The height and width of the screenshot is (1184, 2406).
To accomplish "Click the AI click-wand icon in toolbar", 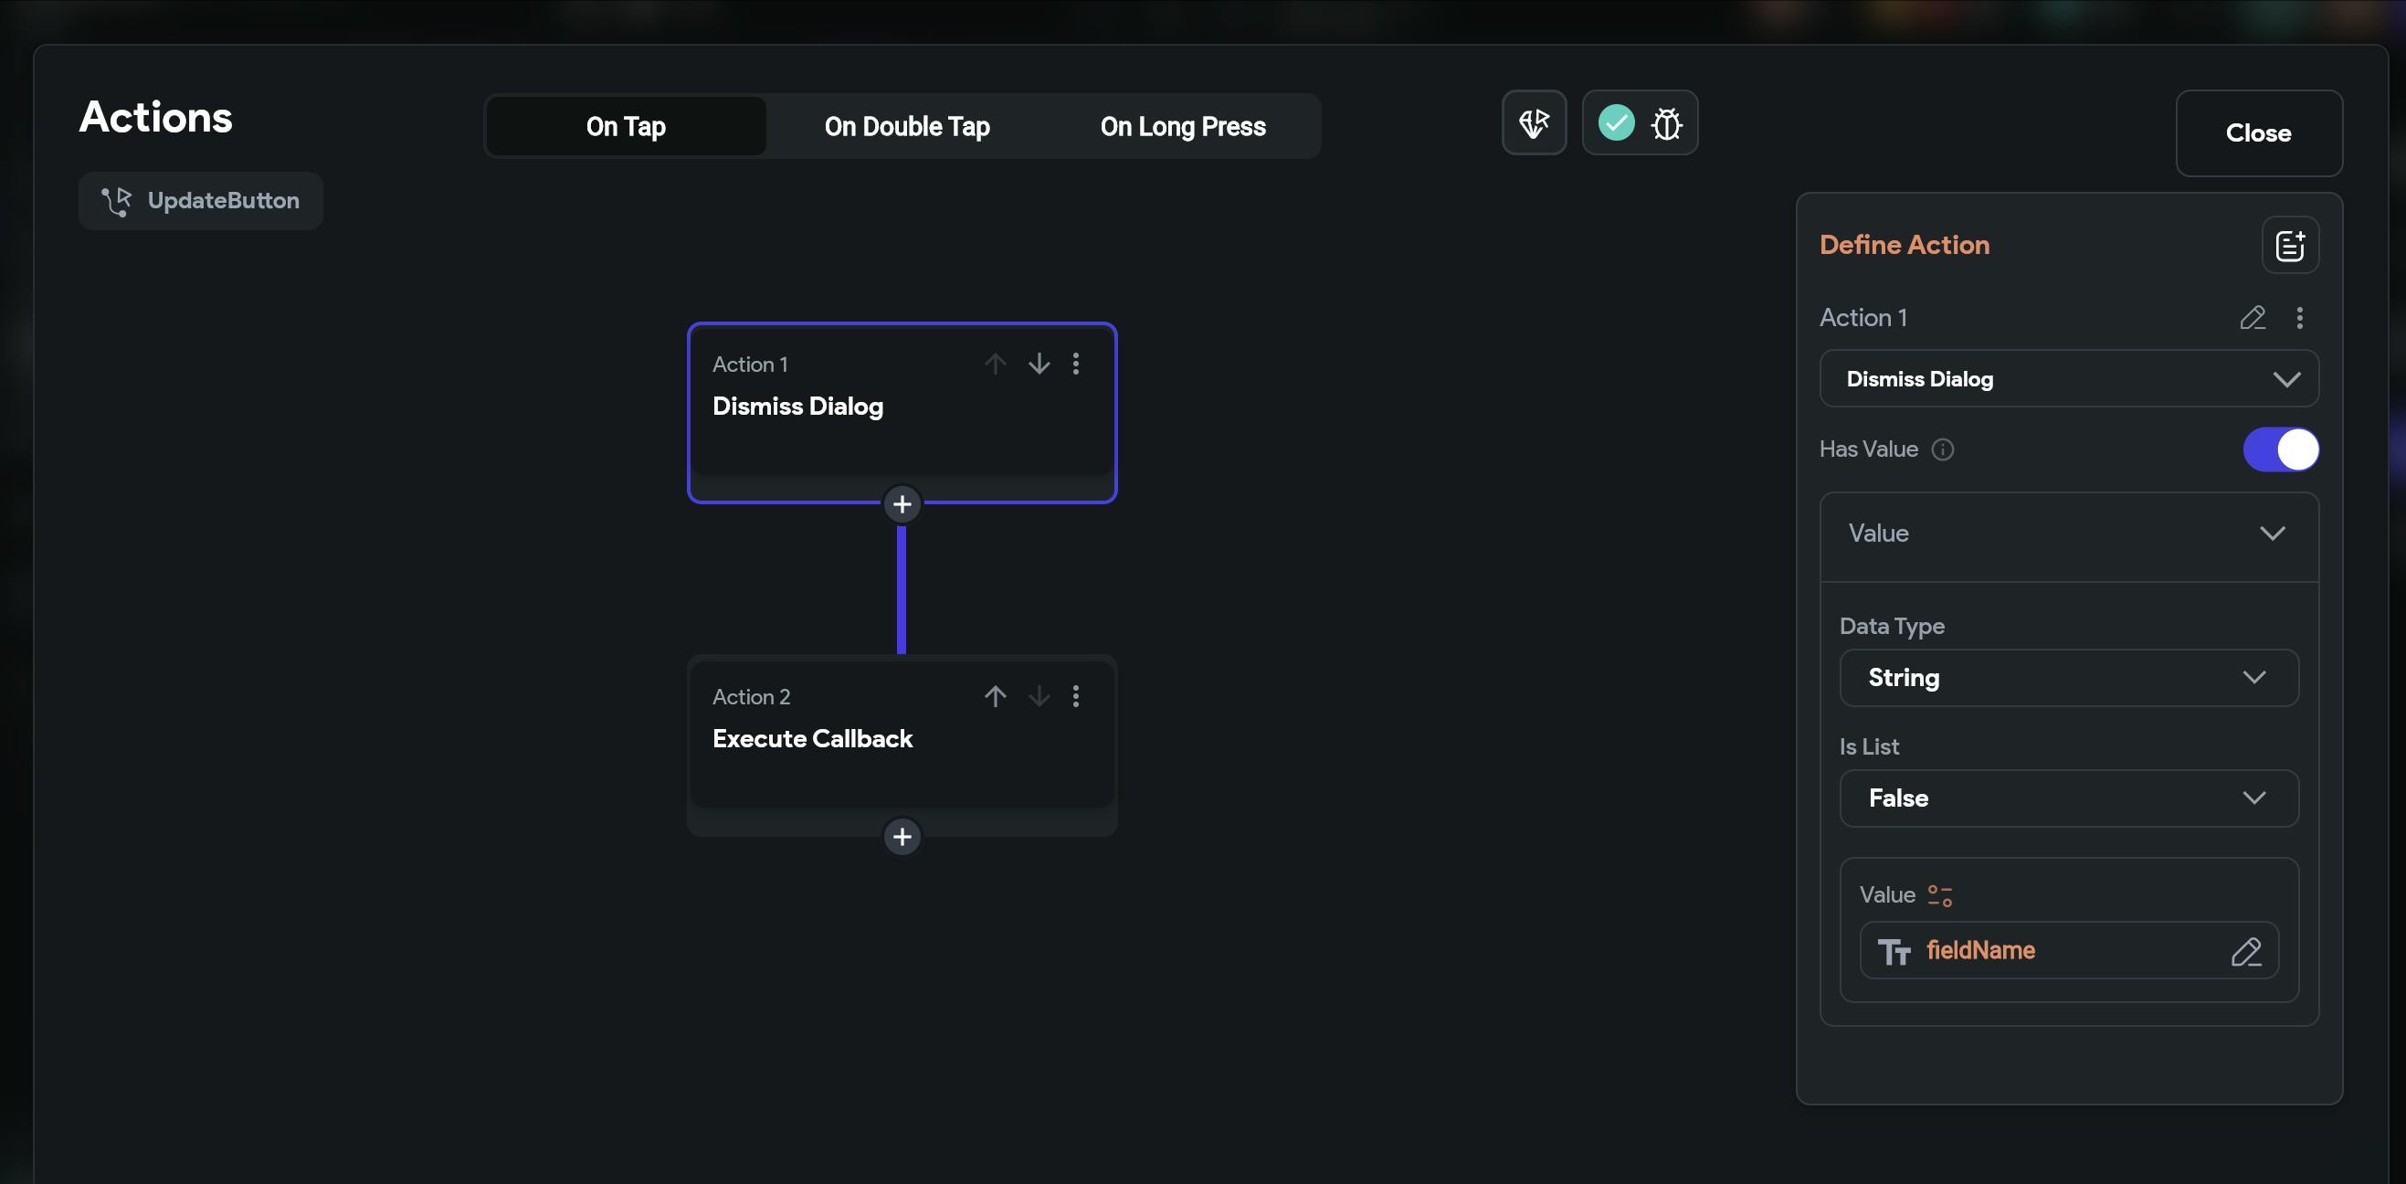I will [1534, 123].
